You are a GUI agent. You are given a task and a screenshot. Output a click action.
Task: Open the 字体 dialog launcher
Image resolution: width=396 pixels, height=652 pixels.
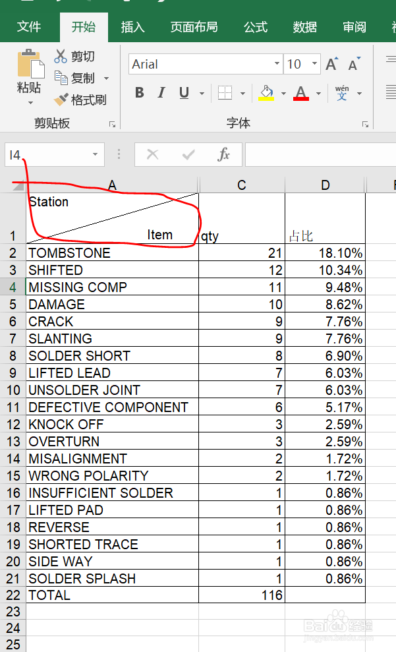click(x=365, y=125)
